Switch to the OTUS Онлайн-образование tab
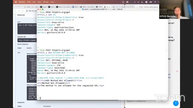Viewport: 193px width, 108px height. click(x=147, y=7)
